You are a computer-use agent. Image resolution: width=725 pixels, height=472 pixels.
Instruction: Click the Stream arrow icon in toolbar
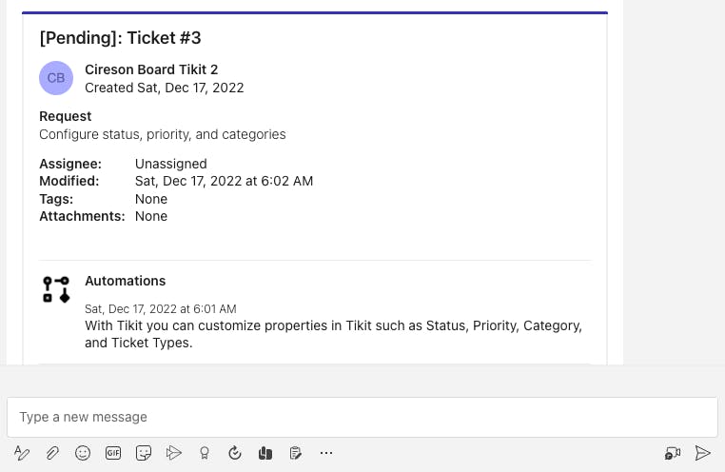tap(174, 453)
